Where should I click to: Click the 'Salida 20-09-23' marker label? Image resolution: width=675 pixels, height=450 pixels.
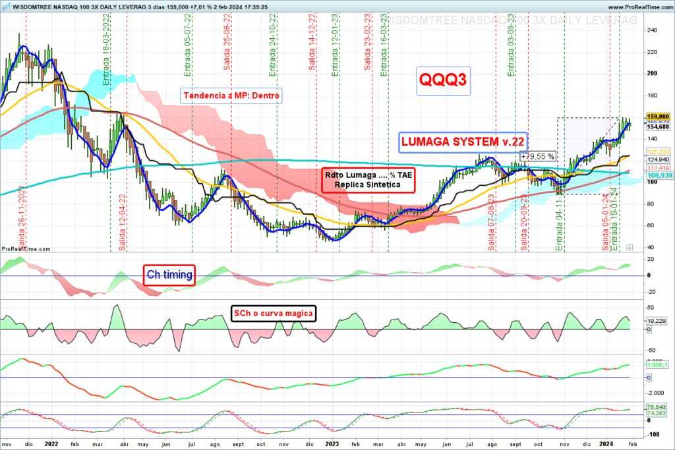tap(524, 223)
